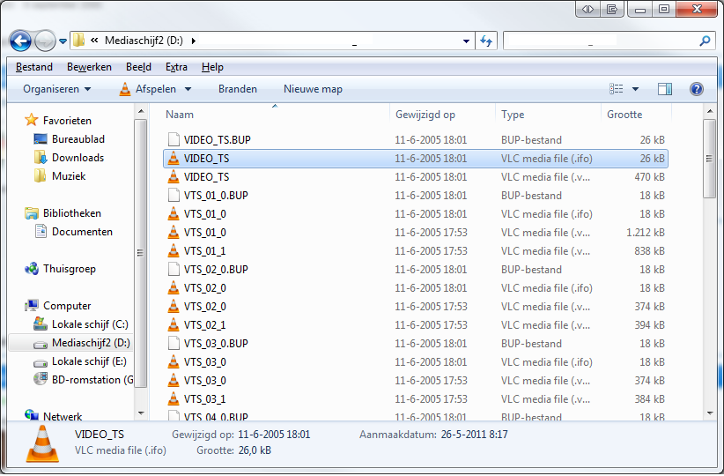724x476 pixels.
Task: Select Computer in navigation pane
Action: [x=67, y=306]
